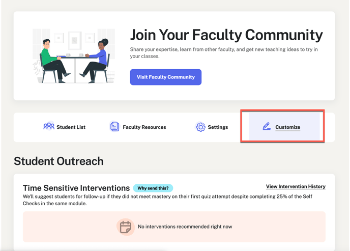Click the Customize pencil icon
This screenshot has height=251, width=350.
tap(267, 126)
